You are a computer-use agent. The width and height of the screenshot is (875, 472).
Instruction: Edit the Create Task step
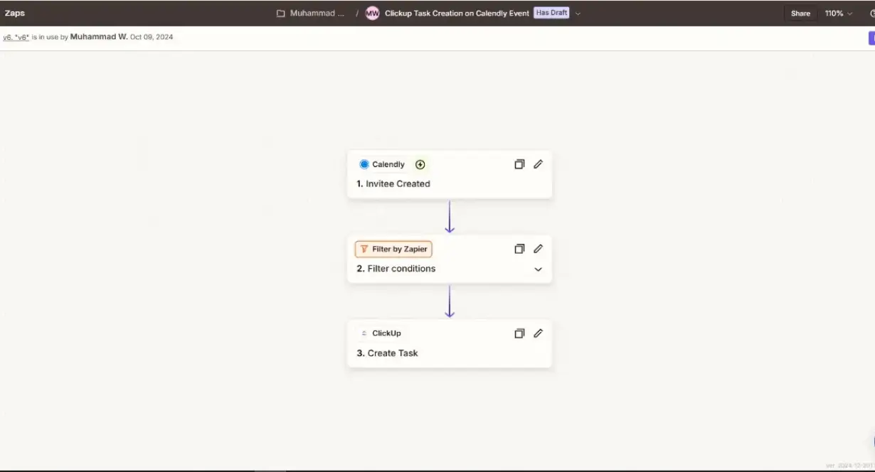point(539,333)
